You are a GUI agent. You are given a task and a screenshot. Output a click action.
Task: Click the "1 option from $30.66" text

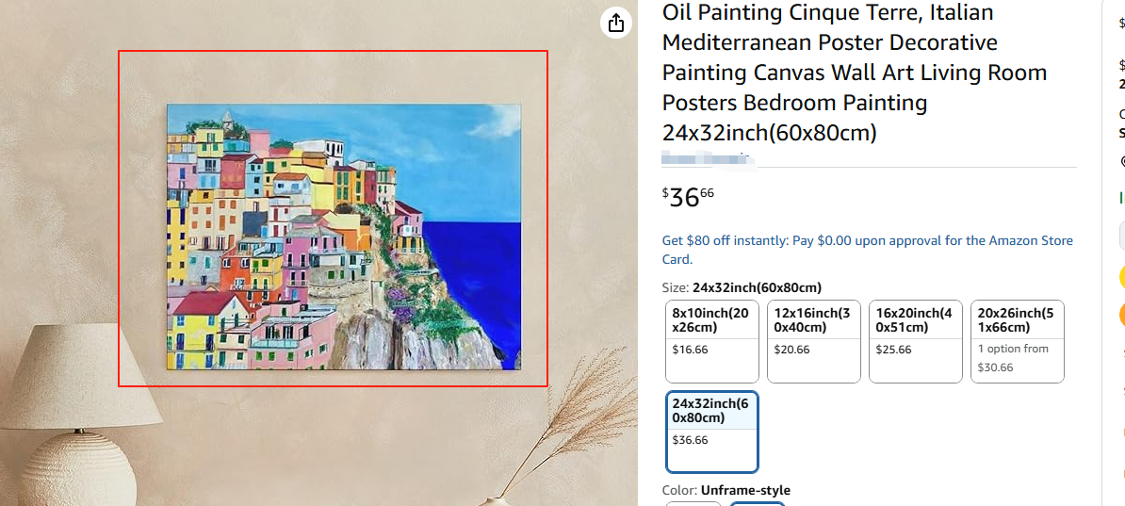[1013, 358]
